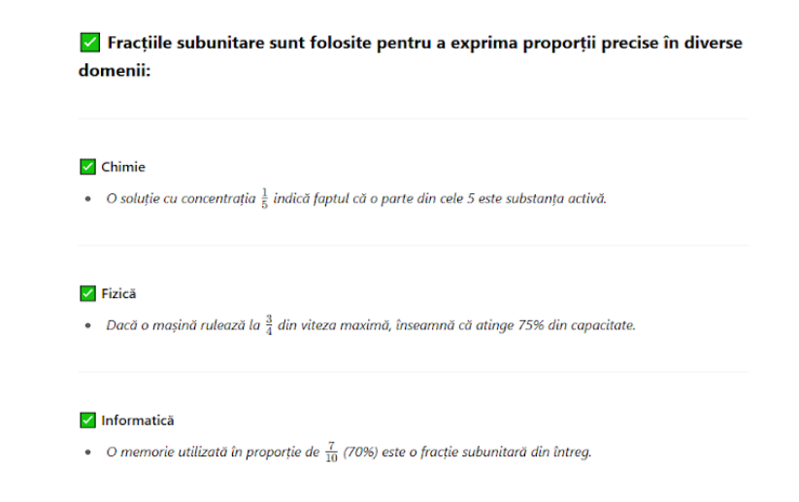Click the Informatică section heading text
The width and height of the screenshot is (799, 502).
(138, 420)
